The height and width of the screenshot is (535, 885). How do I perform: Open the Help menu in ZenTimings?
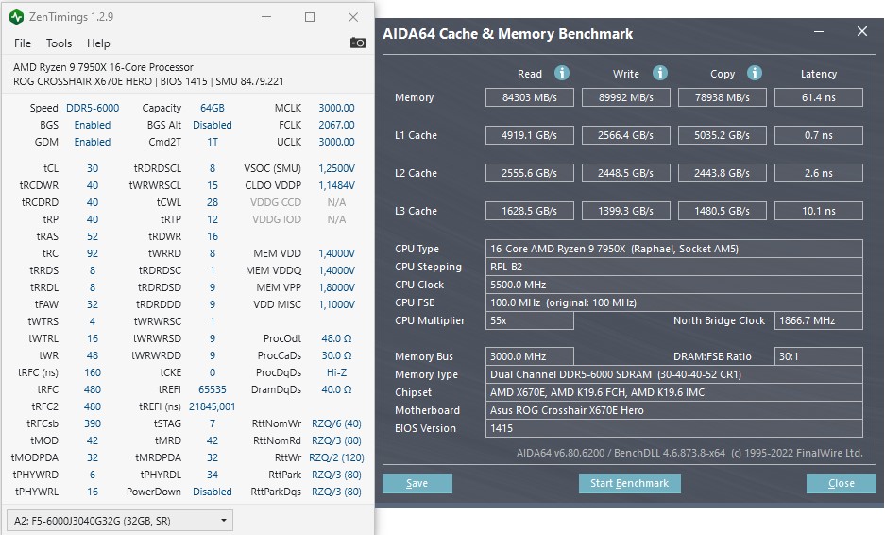click(x=98, y=43)
